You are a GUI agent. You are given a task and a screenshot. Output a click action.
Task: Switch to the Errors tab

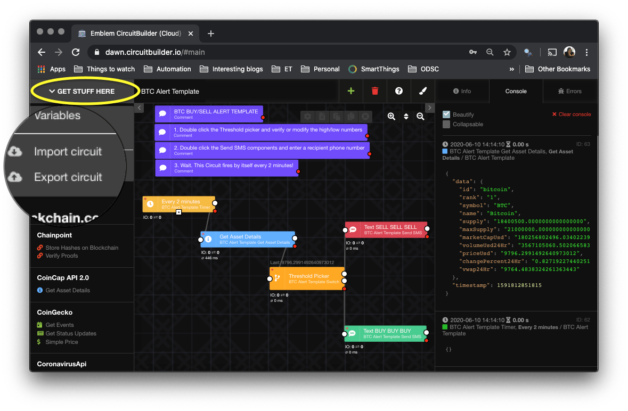coord(569,91)
